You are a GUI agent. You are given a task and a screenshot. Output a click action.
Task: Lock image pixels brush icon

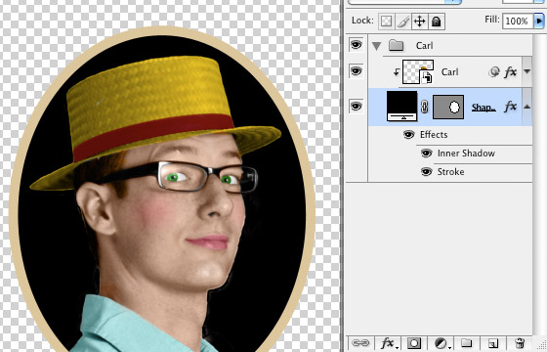(402, 22)
